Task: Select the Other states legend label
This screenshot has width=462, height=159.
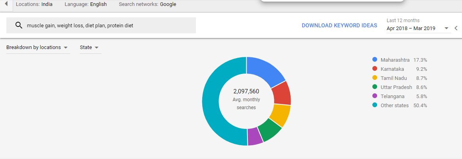Action: (x=395, y=106)
